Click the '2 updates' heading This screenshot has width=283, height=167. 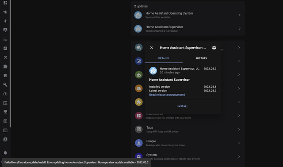[x=141, y=6]
